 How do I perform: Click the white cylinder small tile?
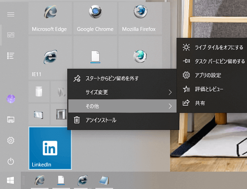(x=39, y=91)
